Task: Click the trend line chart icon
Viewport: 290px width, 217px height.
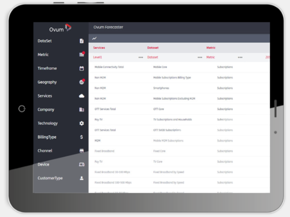Action: (94, 38)
